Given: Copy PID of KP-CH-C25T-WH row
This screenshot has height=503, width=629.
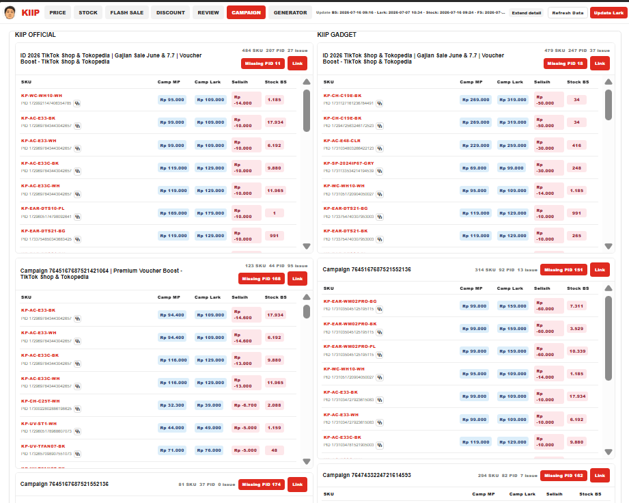Looking at the screenshot, I should 77,409.
